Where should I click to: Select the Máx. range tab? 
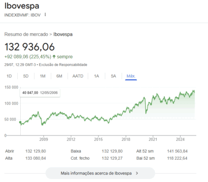point(131,76)
